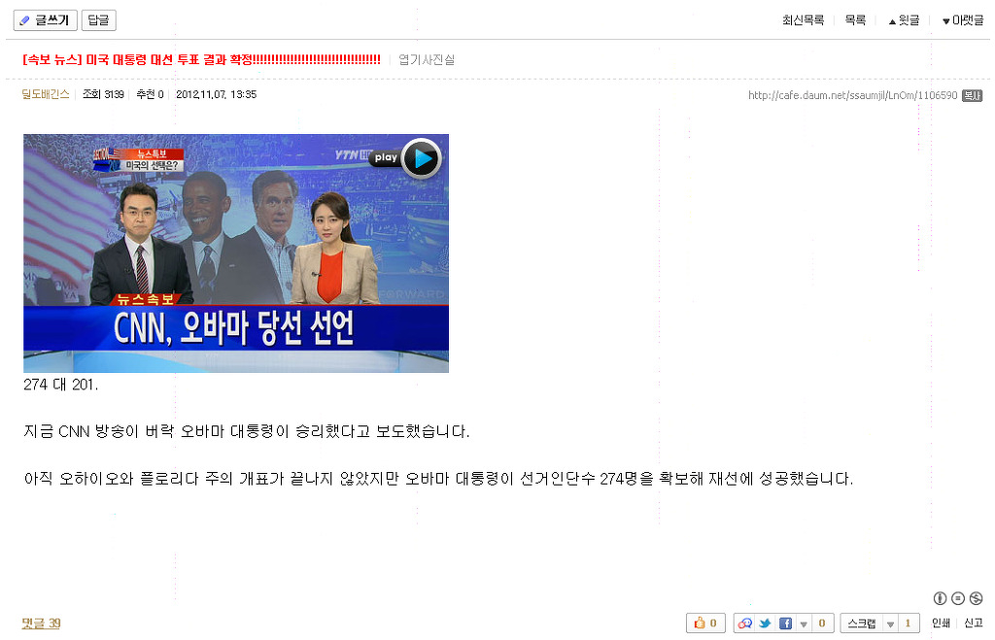Copy the post URL with 복사 button
This screenshot has width=995, height=640.
tap(972, 95)
